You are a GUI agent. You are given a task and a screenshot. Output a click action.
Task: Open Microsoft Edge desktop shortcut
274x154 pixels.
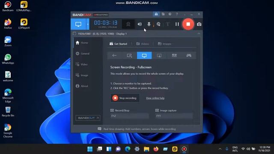click(x=8, y=96)
